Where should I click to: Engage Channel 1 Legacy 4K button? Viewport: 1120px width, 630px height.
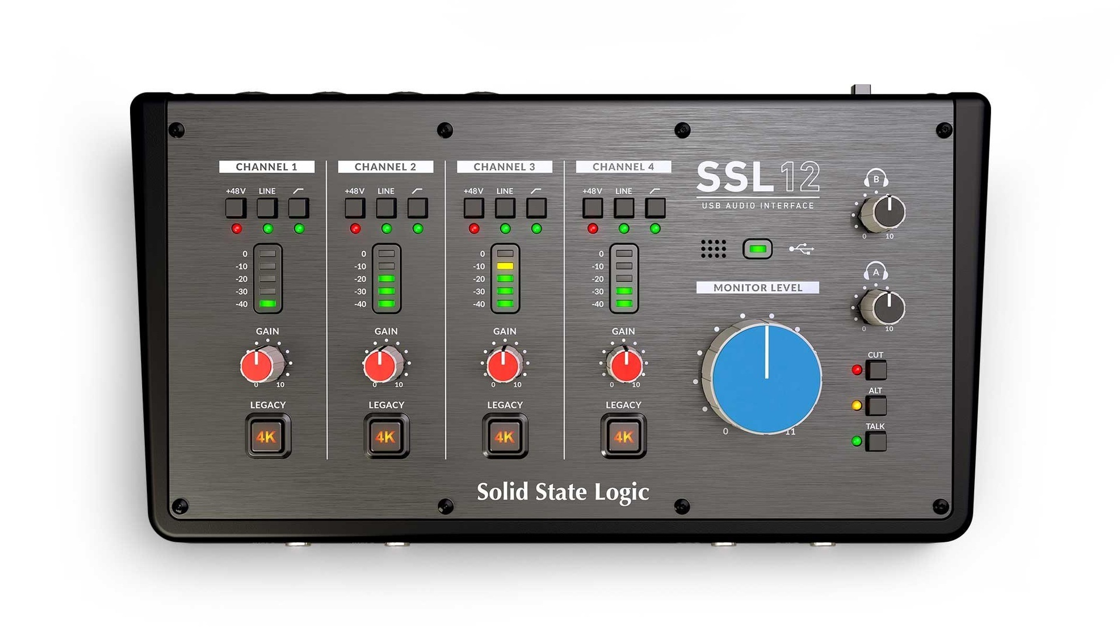tap(268, 436)
